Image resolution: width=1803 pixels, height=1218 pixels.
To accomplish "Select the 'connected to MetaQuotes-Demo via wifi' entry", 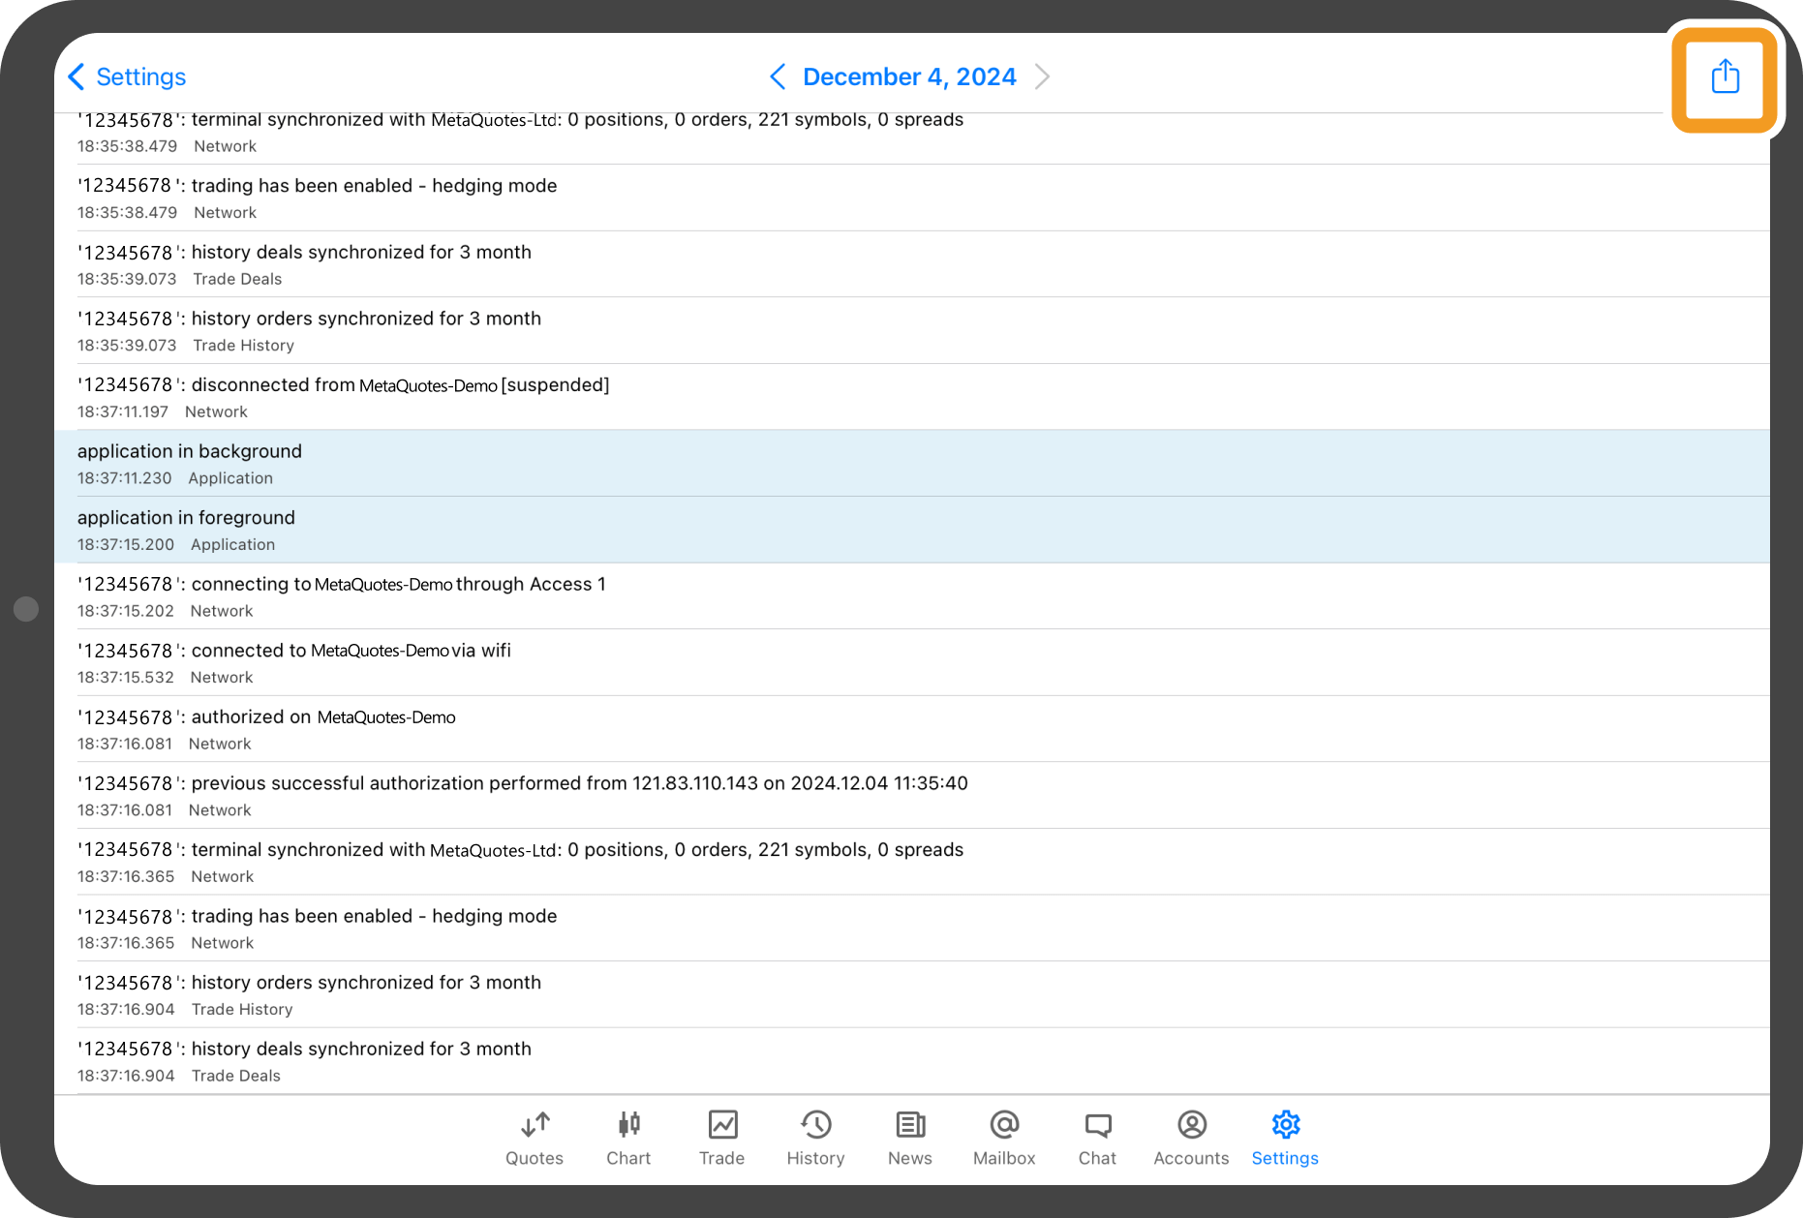I will tap(910, 662).
